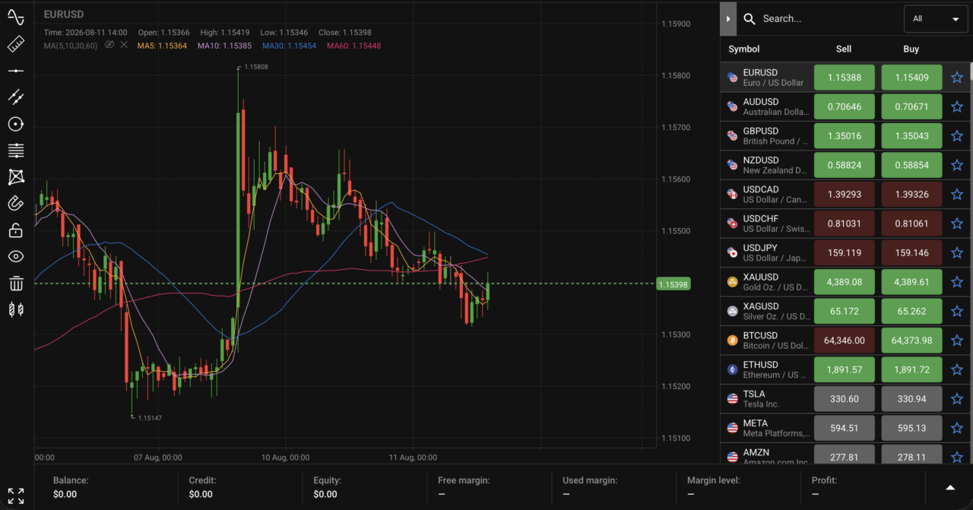Favorite XAGUSD with its star

click(957, 311)
